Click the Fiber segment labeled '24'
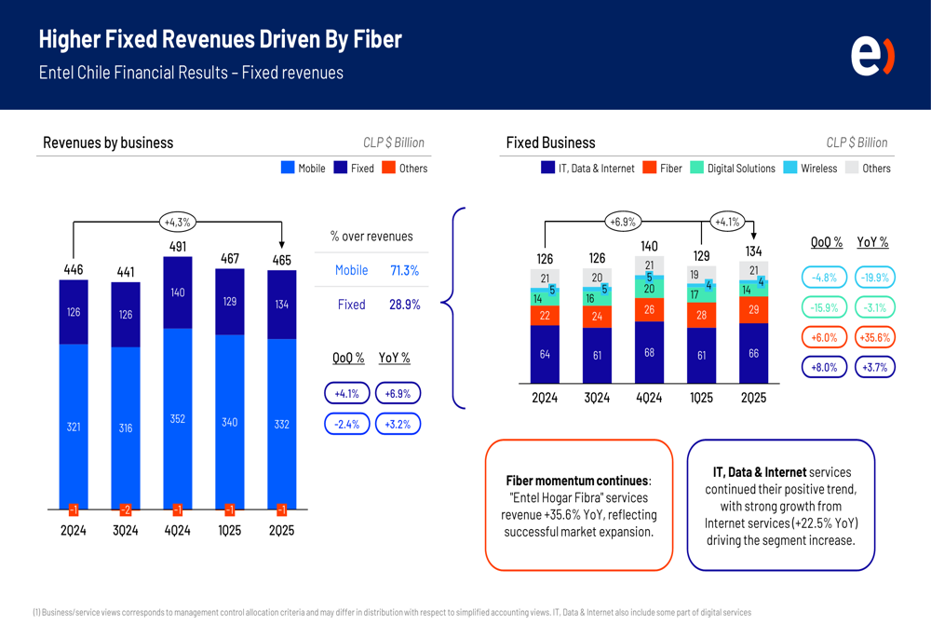The width and height of the screenshot is (931, 638). click(597, 317)
